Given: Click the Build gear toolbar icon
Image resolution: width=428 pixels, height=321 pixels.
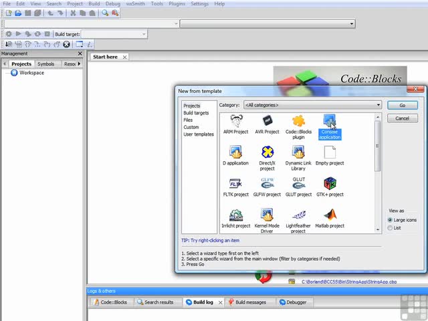Looking at the screenshot, I should 9,34.
